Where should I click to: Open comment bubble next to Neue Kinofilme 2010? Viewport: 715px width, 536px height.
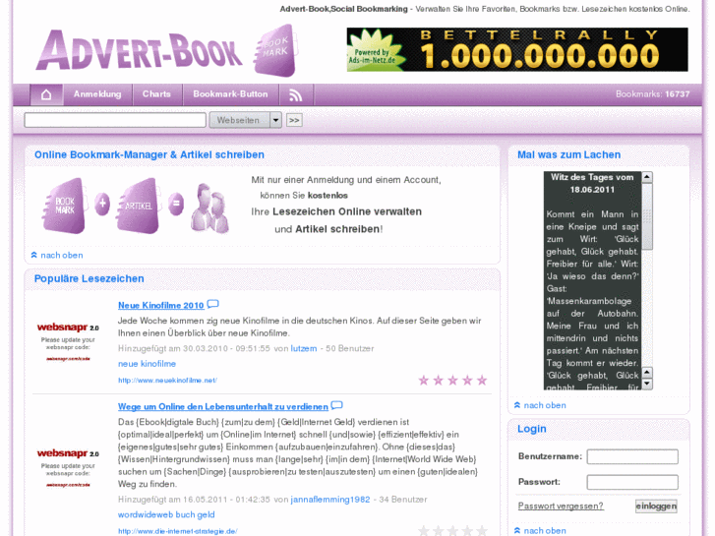(x=213, y=304)
